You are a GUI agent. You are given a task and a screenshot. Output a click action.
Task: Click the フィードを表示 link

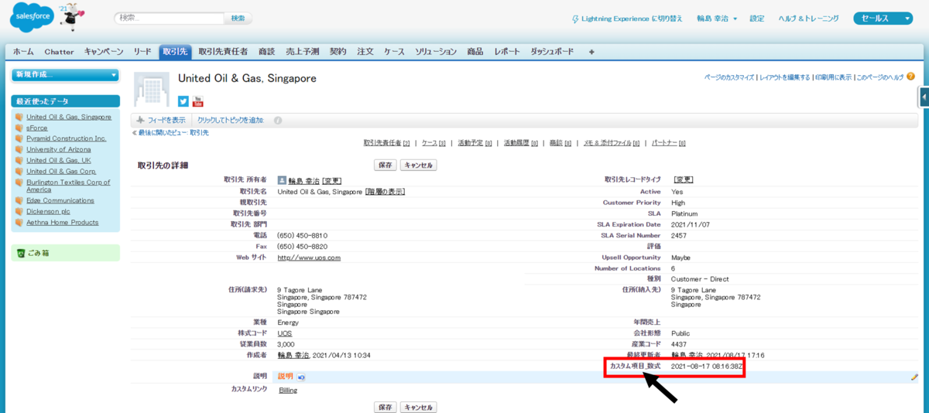[x=166, y=121]
